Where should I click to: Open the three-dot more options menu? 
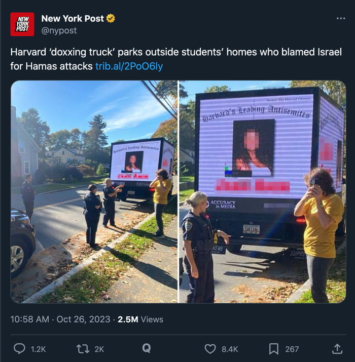[x=341, y=18]
